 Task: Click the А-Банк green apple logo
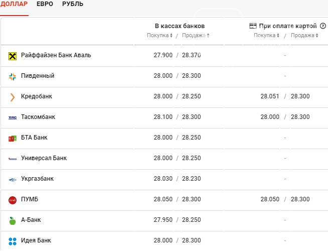[13, 221]
